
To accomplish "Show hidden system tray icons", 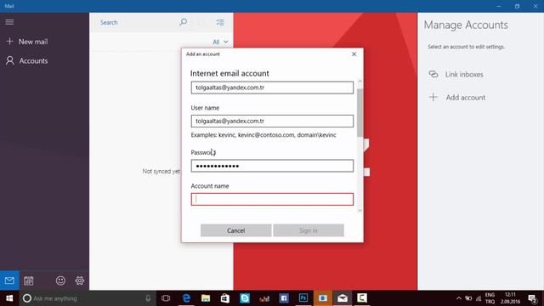I will click(459, 298).
